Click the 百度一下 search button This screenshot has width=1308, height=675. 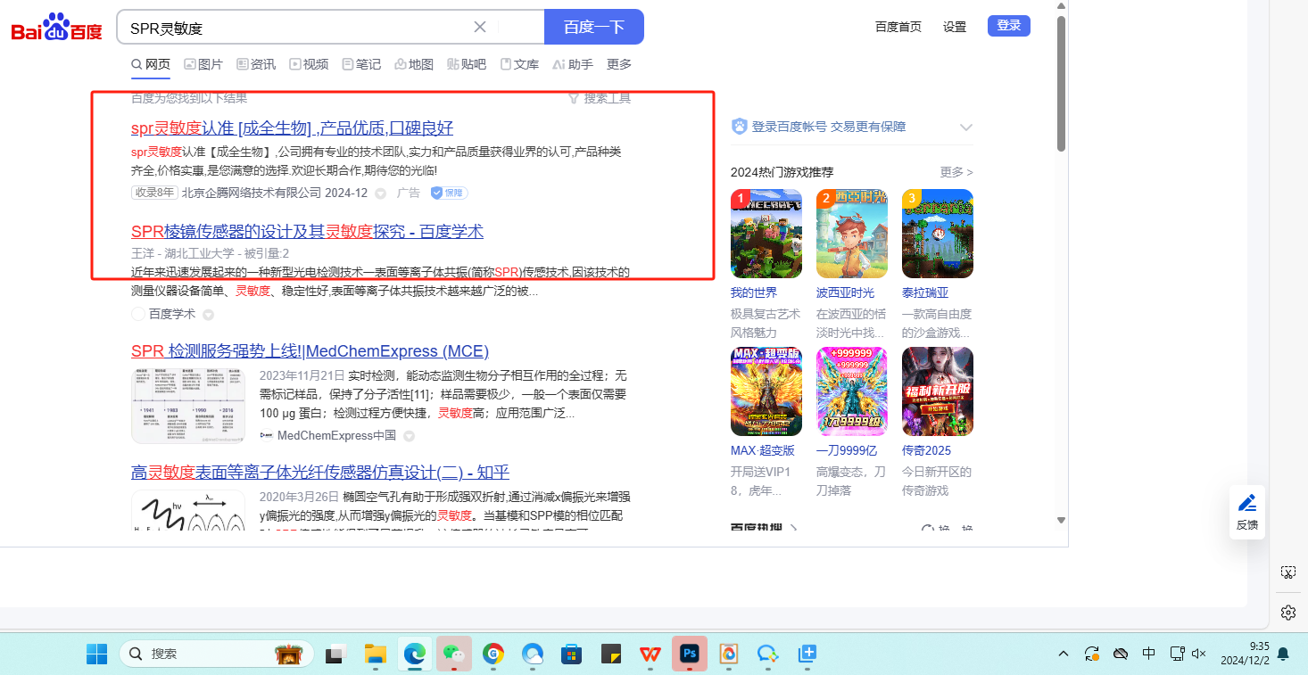coord(594,27)
